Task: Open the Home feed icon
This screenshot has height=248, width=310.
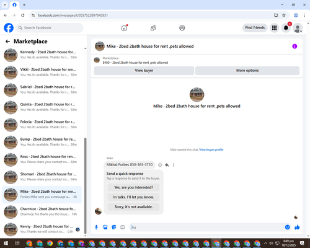Action: pos(124,28)
